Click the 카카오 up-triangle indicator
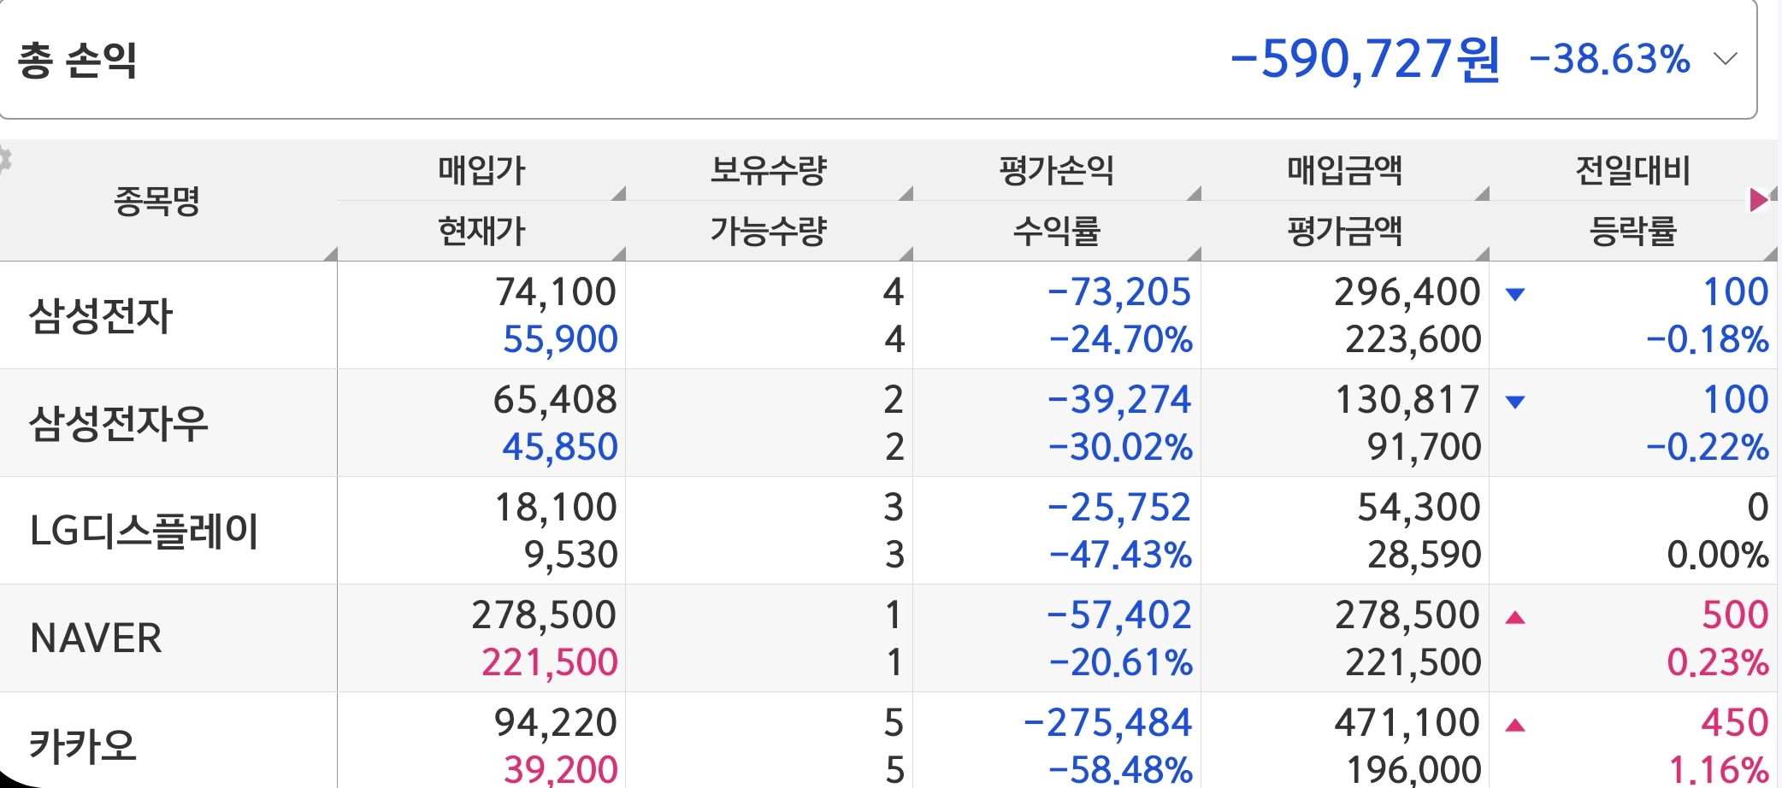Screen dimensions: 1782x788 (1515, 726)
